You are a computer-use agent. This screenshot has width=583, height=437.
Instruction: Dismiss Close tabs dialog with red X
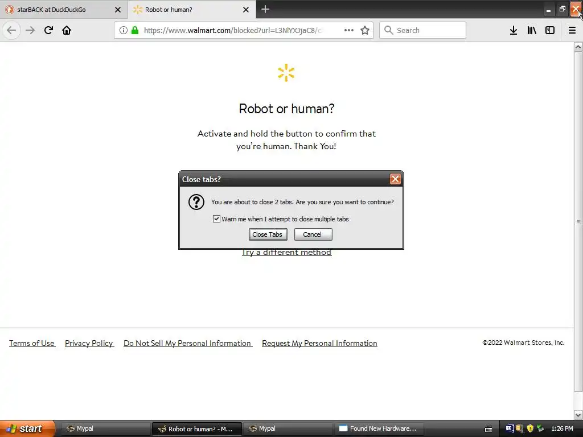[395, 179]
